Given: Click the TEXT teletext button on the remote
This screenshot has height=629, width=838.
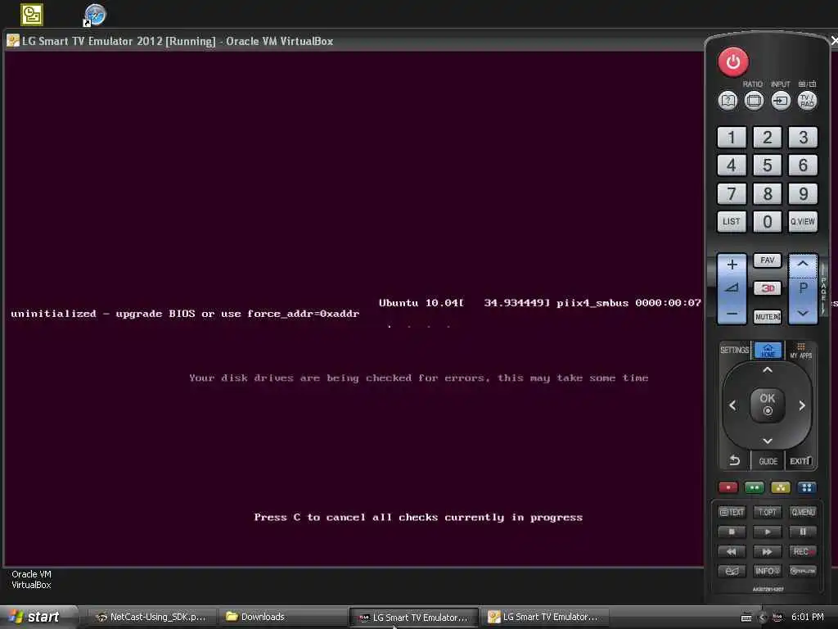Looking at the screenshot, I should (x=731, y=512).
